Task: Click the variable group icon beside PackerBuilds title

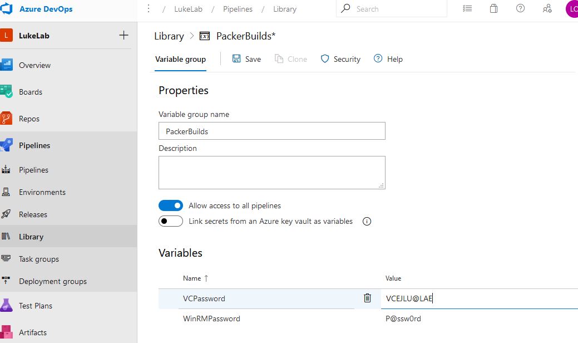Action: pyautogui.click(x=205, y=36)
